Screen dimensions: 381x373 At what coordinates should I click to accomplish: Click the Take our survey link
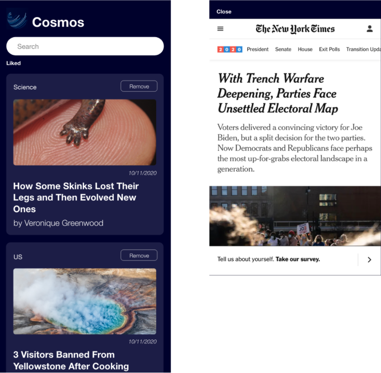point(298,259)
